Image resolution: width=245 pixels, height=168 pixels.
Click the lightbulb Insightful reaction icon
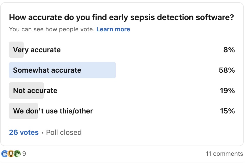11,154
